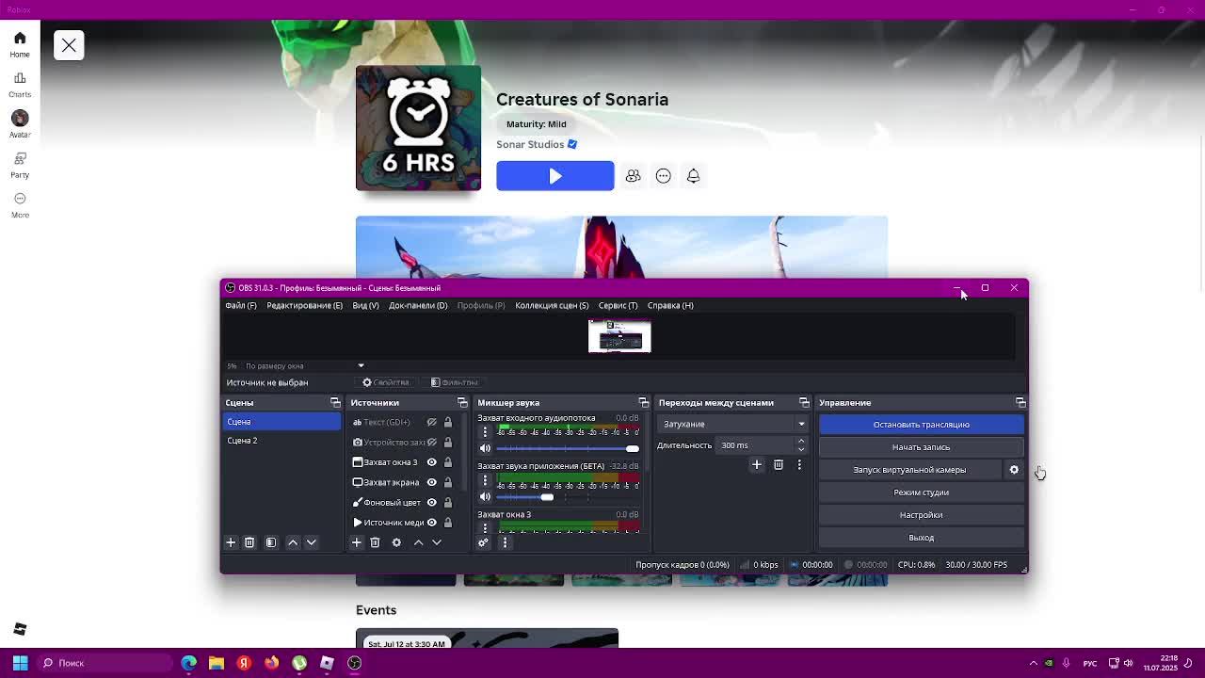Toggle lock on Фоновый цвет source
The width and height of the screenshot is (1205, 678).
pos(448,502)
